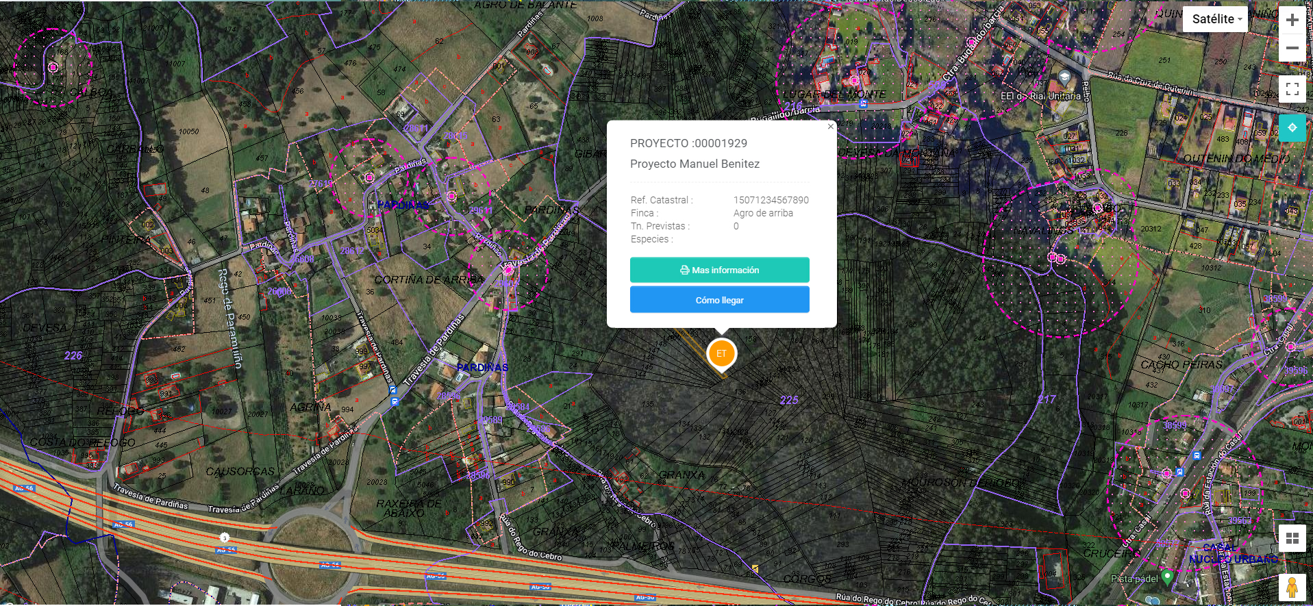
Task: Select the orange ET project marker
Action: coord(721,354)
